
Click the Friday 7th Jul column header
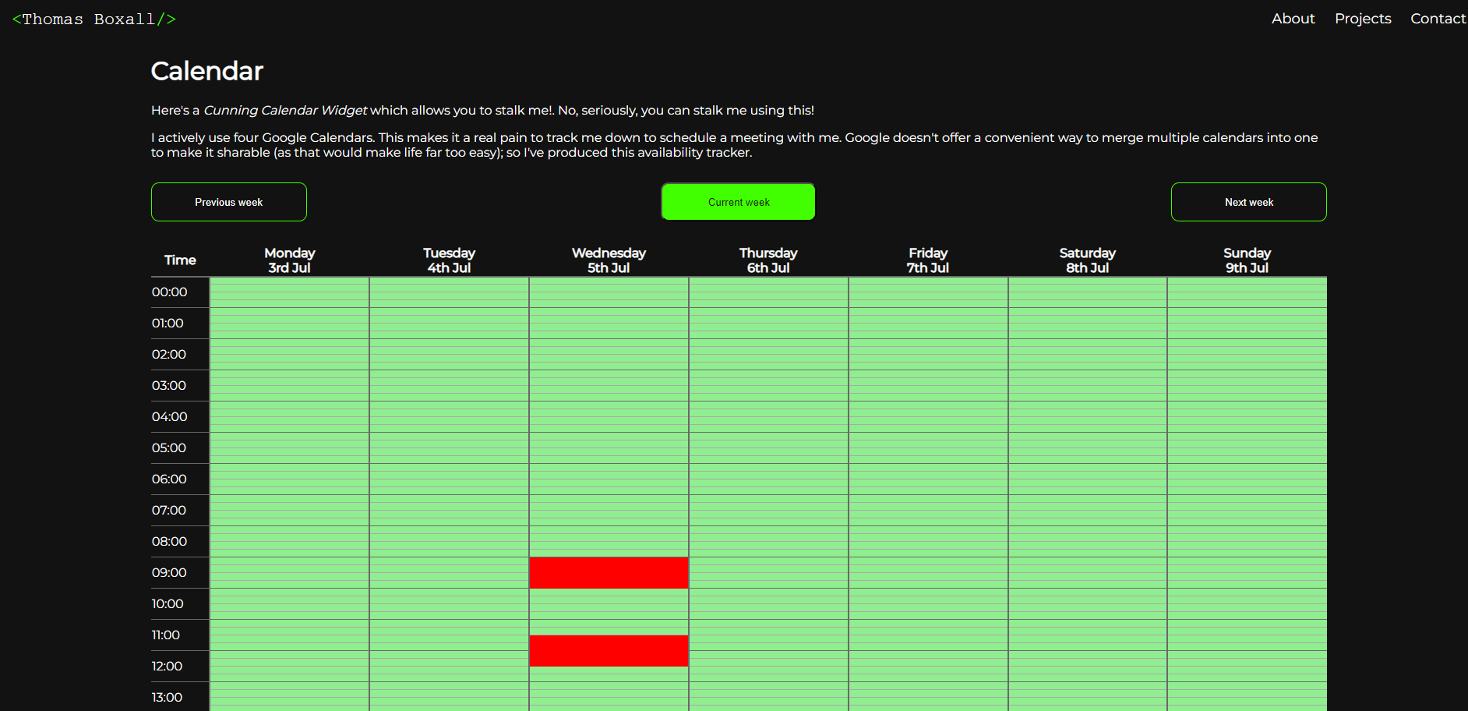(927, 260)
